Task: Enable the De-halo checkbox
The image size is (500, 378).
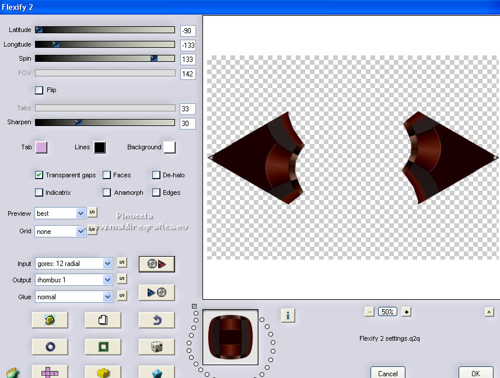Action: 156,175
